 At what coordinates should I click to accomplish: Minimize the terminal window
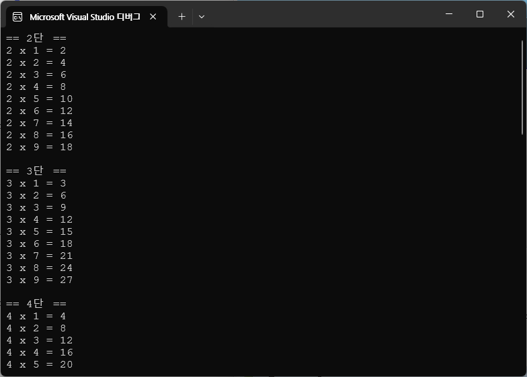pyautogui.click(x=449, y=14)
